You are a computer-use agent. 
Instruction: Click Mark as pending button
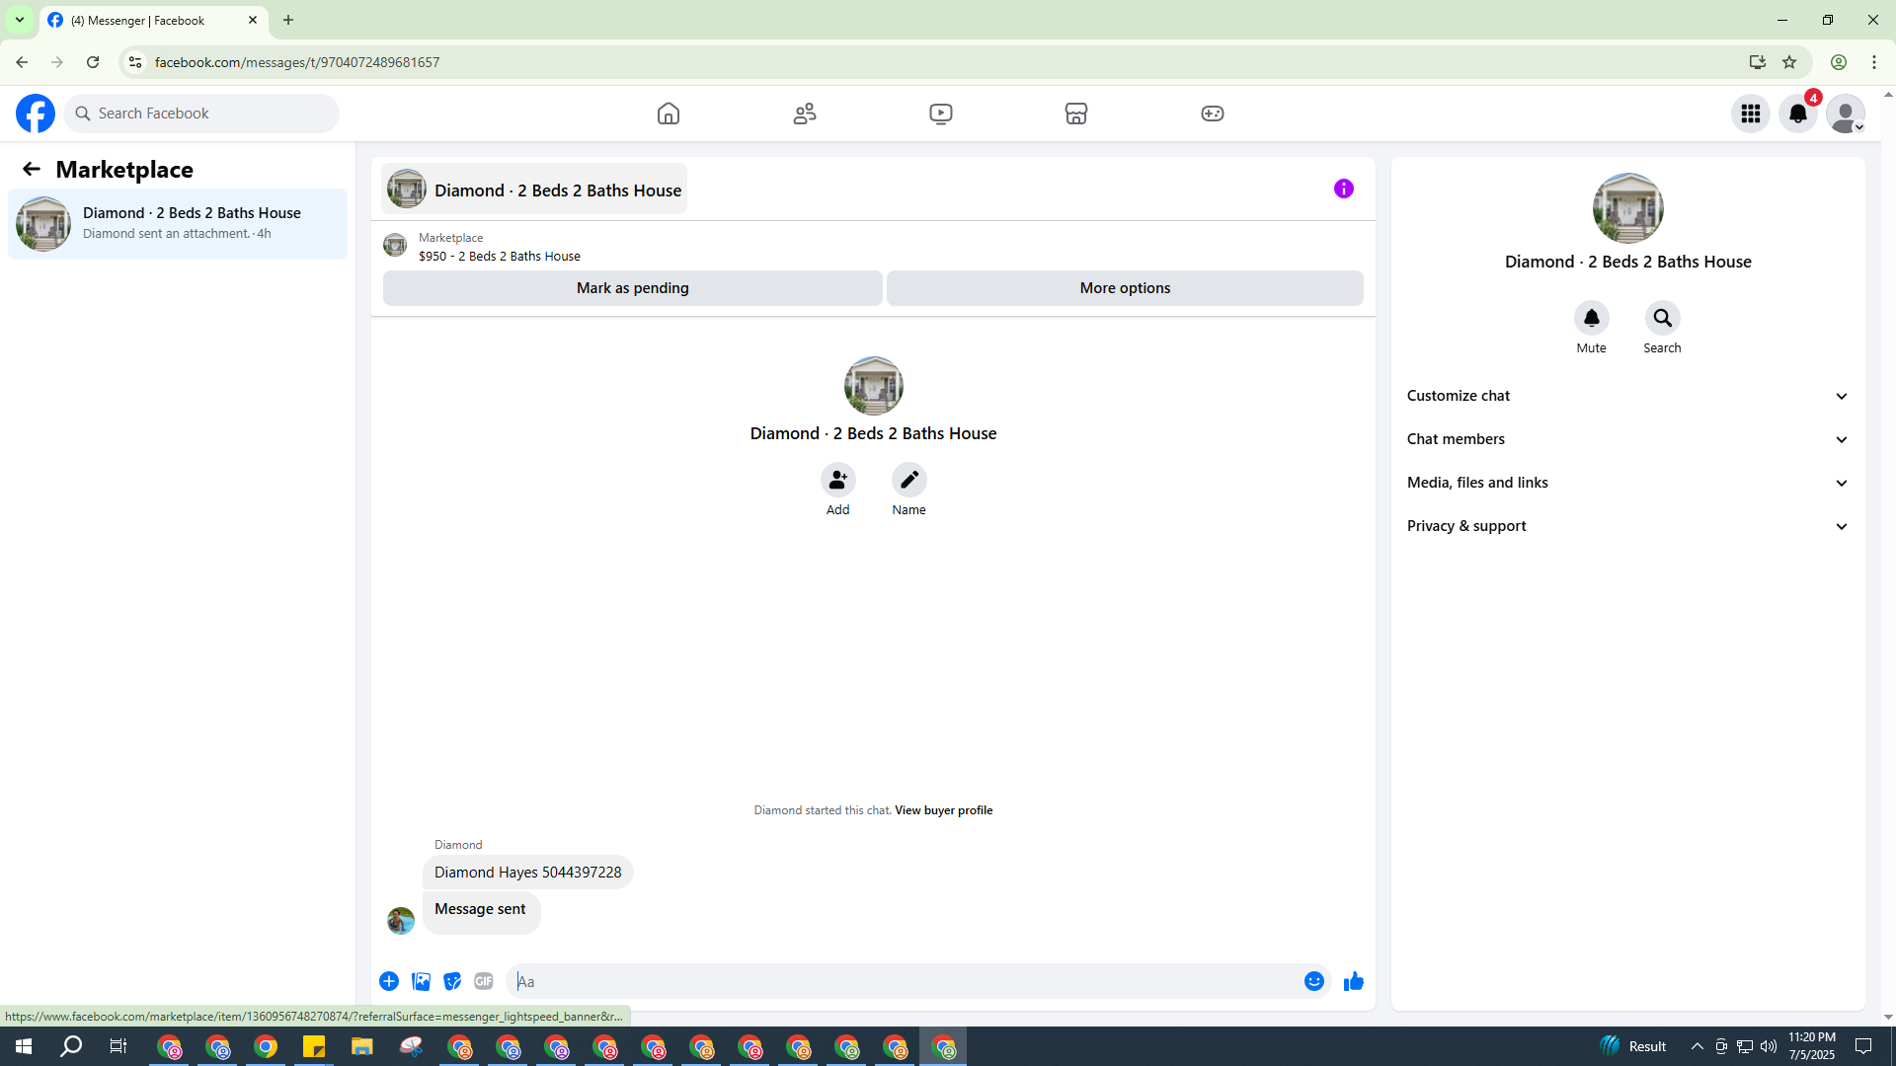tap(632, 288)
